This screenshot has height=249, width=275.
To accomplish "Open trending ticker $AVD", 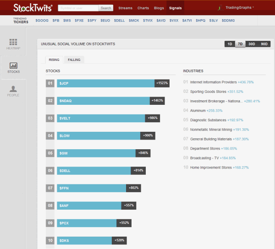I will [x=161, y=21].
